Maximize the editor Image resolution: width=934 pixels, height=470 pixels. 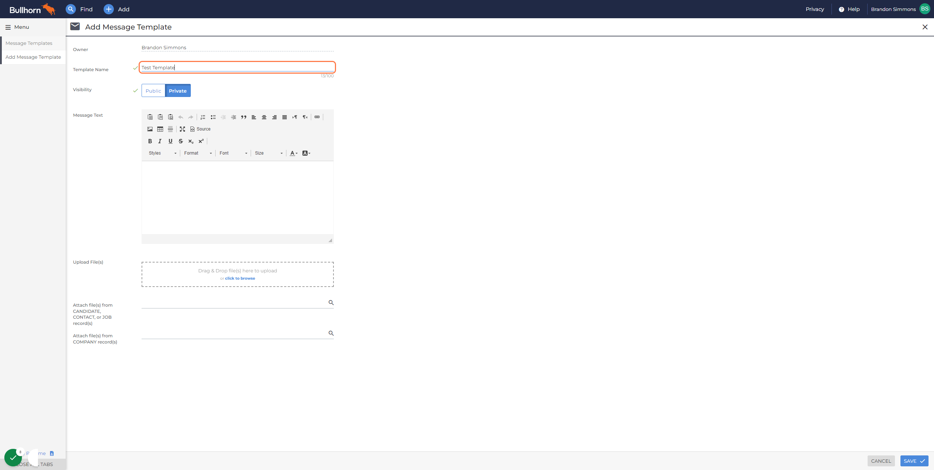[182, 129]
